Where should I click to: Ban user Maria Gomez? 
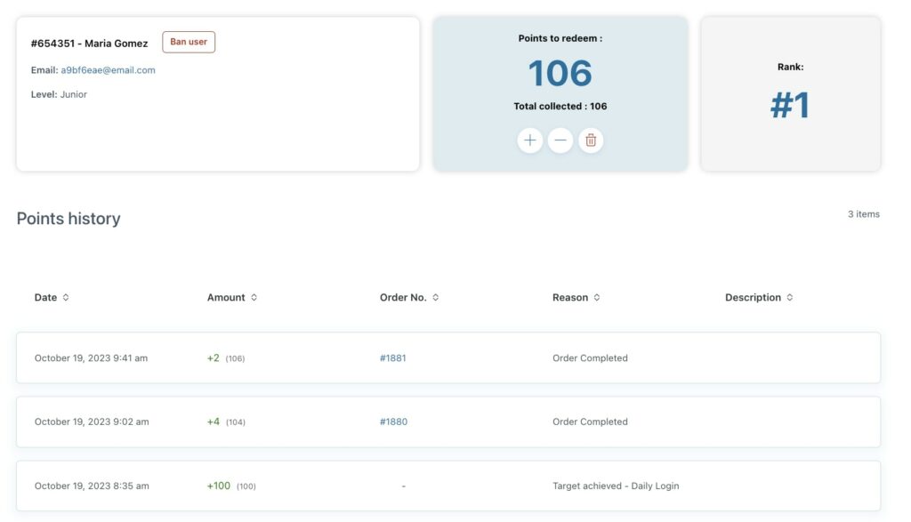coord(189,42)
